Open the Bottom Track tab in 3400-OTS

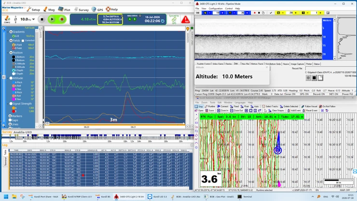257,64
